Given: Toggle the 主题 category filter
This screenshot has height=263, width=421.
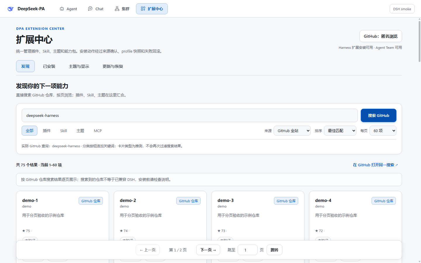Looking at the screenshot, I should point(80,131).
